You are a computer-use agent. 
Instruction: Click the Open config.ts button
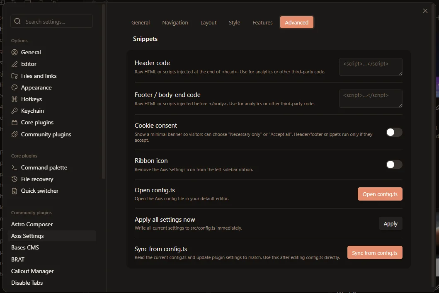tap(380, 194)
